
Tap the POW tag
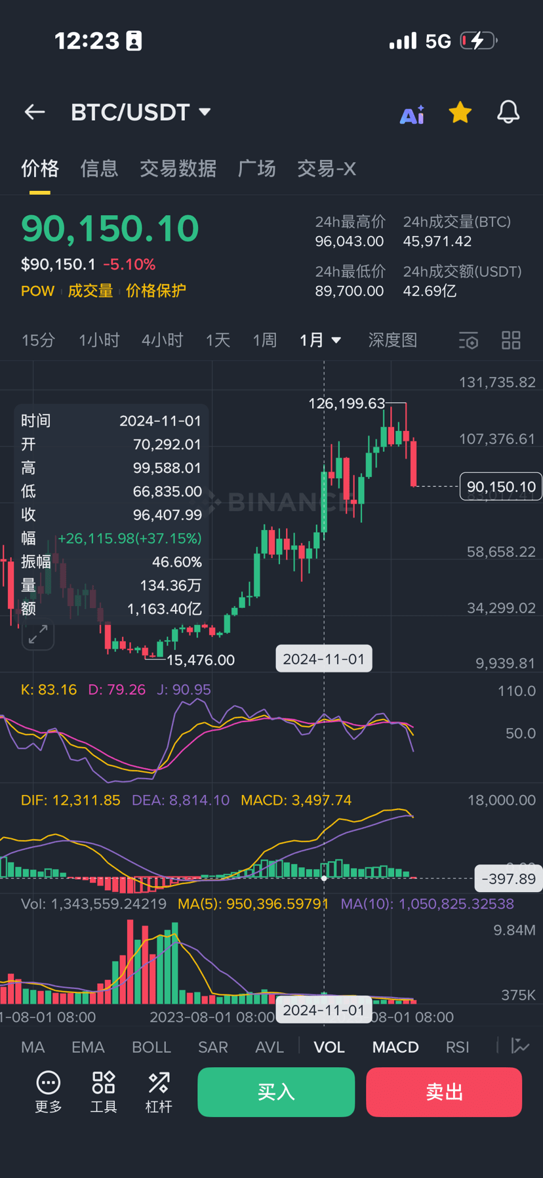[x=37, y=291]
